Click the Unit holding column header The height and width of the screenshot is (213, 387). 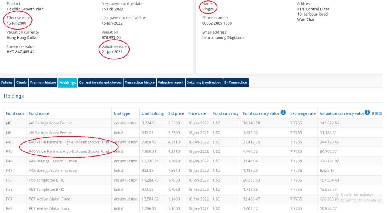(153, 113)
